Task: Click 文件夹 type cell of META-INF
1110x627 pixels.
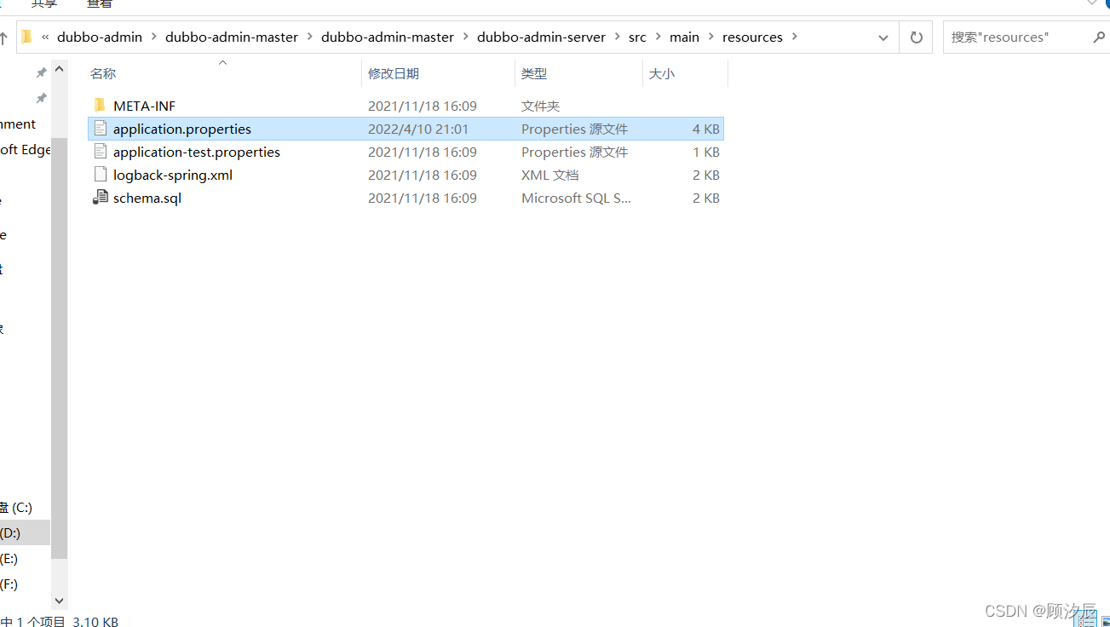Action: 541,106
